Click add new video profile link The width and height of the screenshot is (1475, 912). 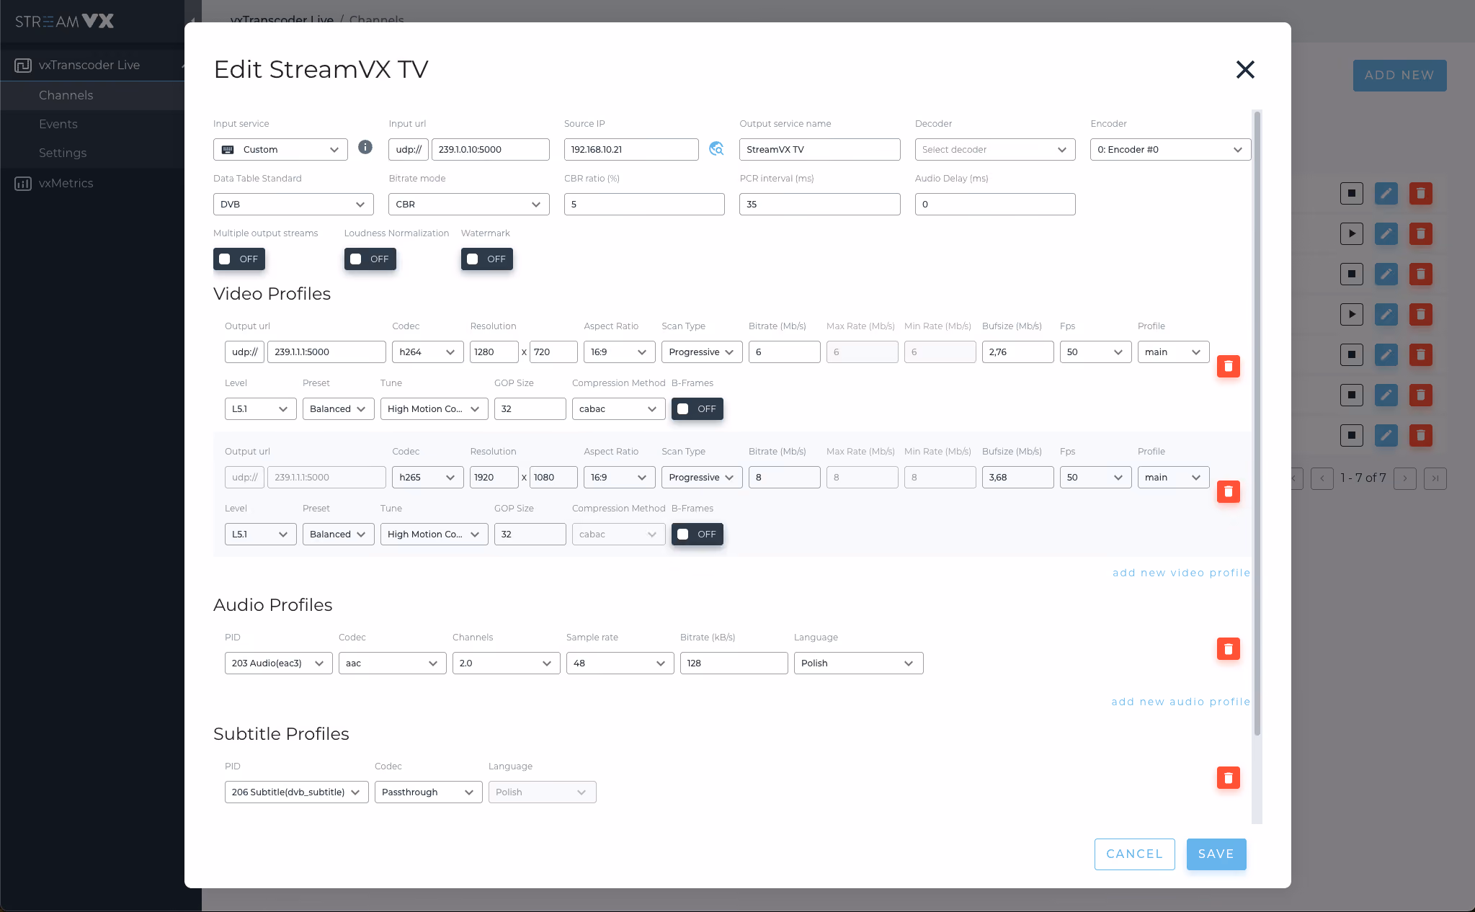pyautogui.click(x=1181, y=573)
